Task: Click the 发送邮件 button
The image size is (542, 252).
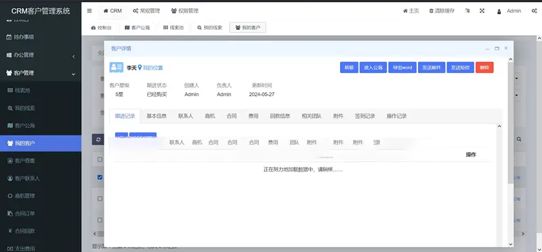Action: pyautogui.click(x=432, y=68)
